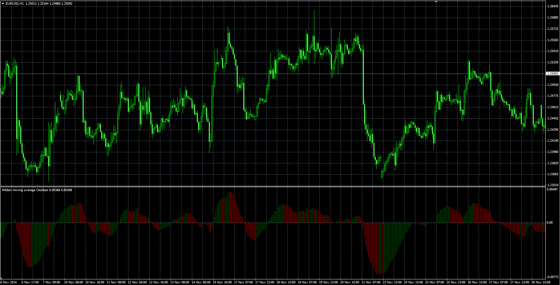Click the 1.23820 price axis label
This screenshot has width=560, height=285.
pos(553,163)
